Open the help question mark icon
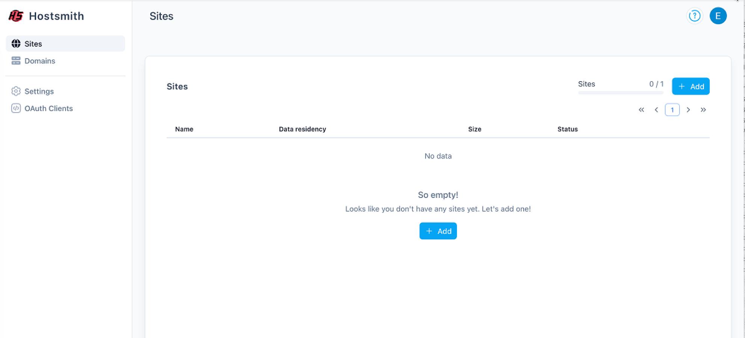 point(694,16)
